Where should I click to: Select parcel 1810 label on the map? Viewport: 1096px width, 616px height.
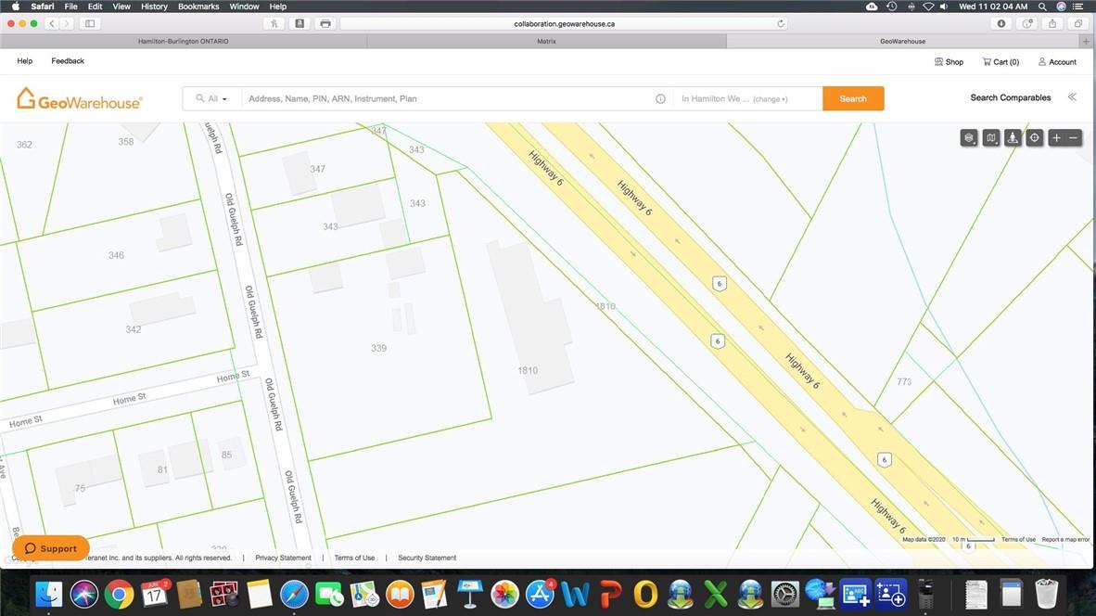click(x=528, y=370)
